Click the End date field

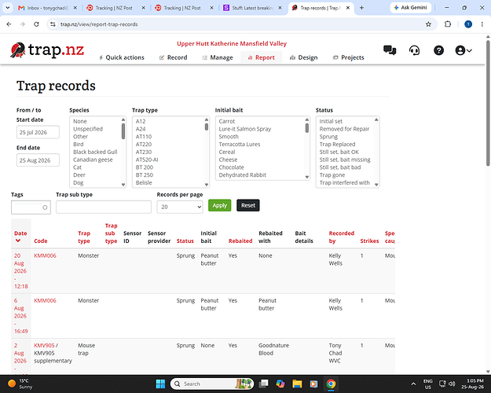click(38, 160)
